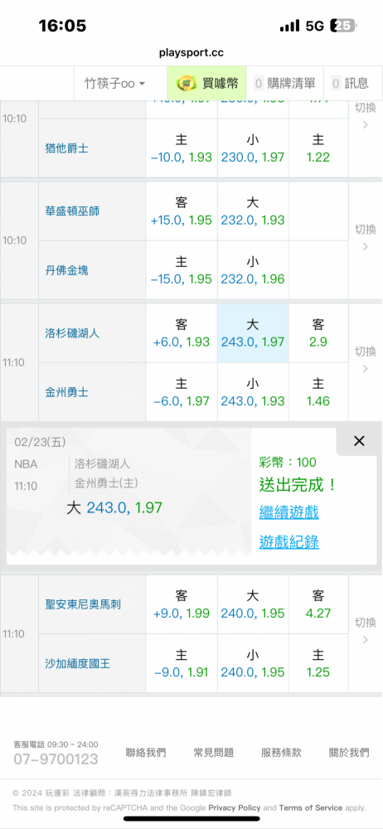Select moneyline 主 1.22 for 猶他爵士

tap(318, 148)
